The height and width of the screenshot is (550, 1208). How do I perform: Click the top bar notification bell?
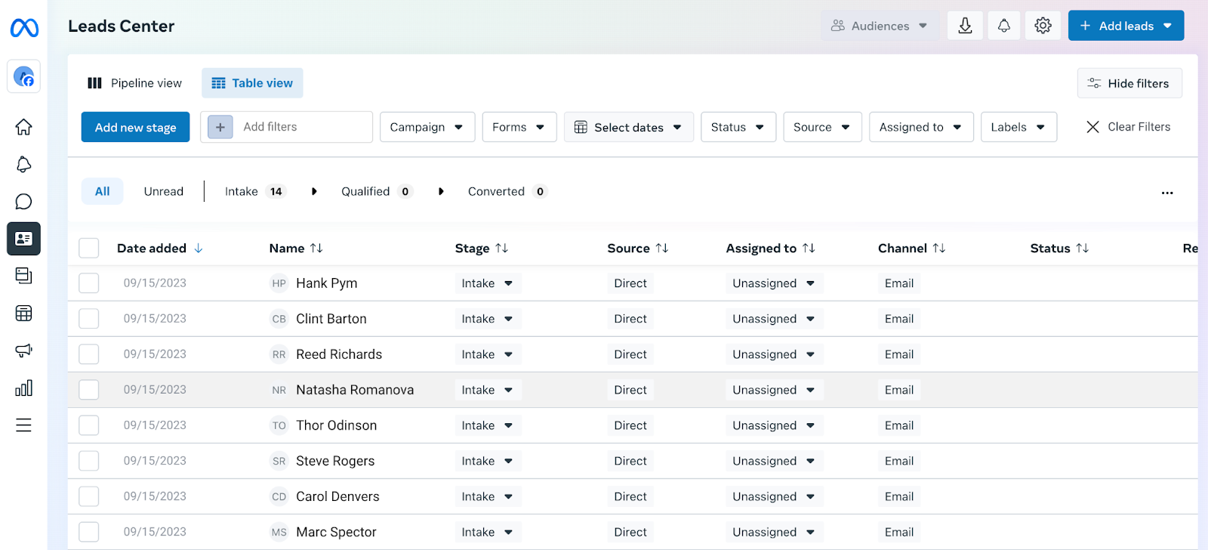[x=1004, y=26]
